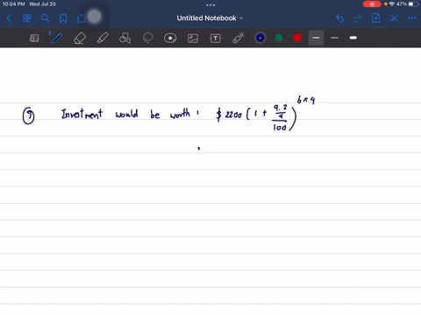Open the search tool
421x315 pixels.
click(x=45, y=18)
